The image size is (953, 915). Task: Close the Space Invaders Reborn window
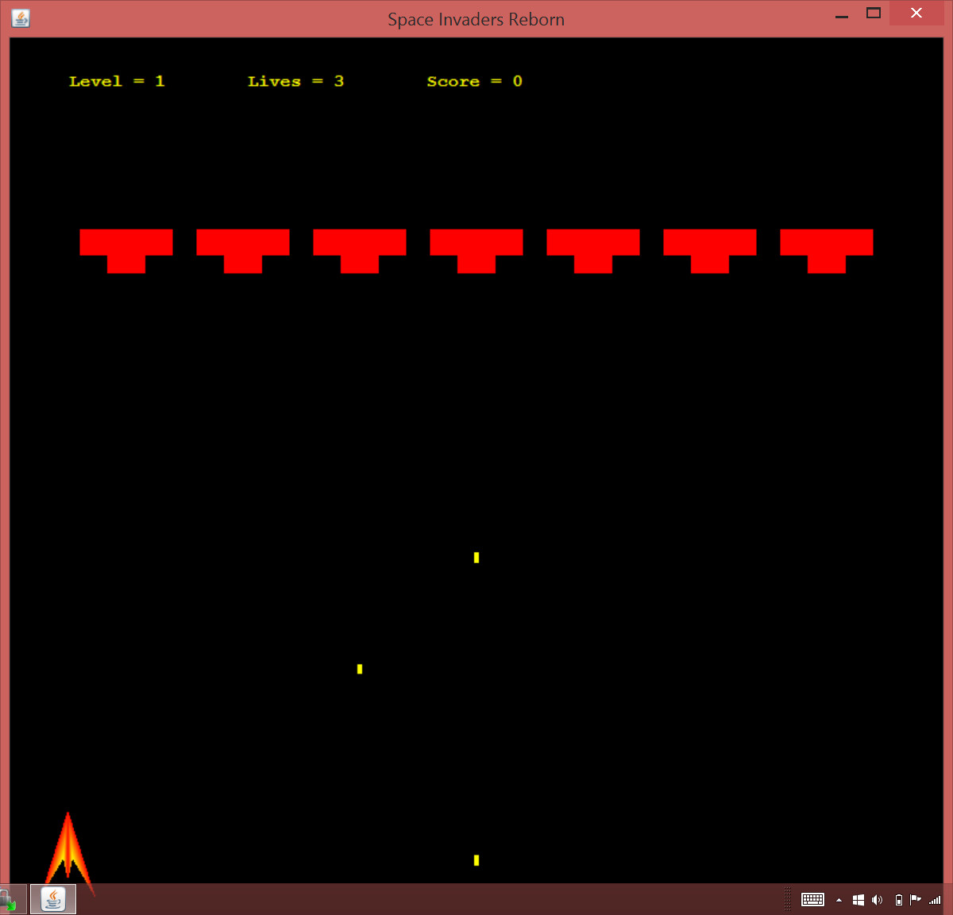click(x=916, y=14)
